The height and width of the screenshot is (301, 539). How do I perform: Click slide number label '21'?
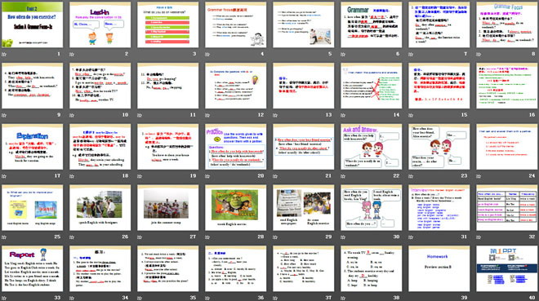coord(328,175)
